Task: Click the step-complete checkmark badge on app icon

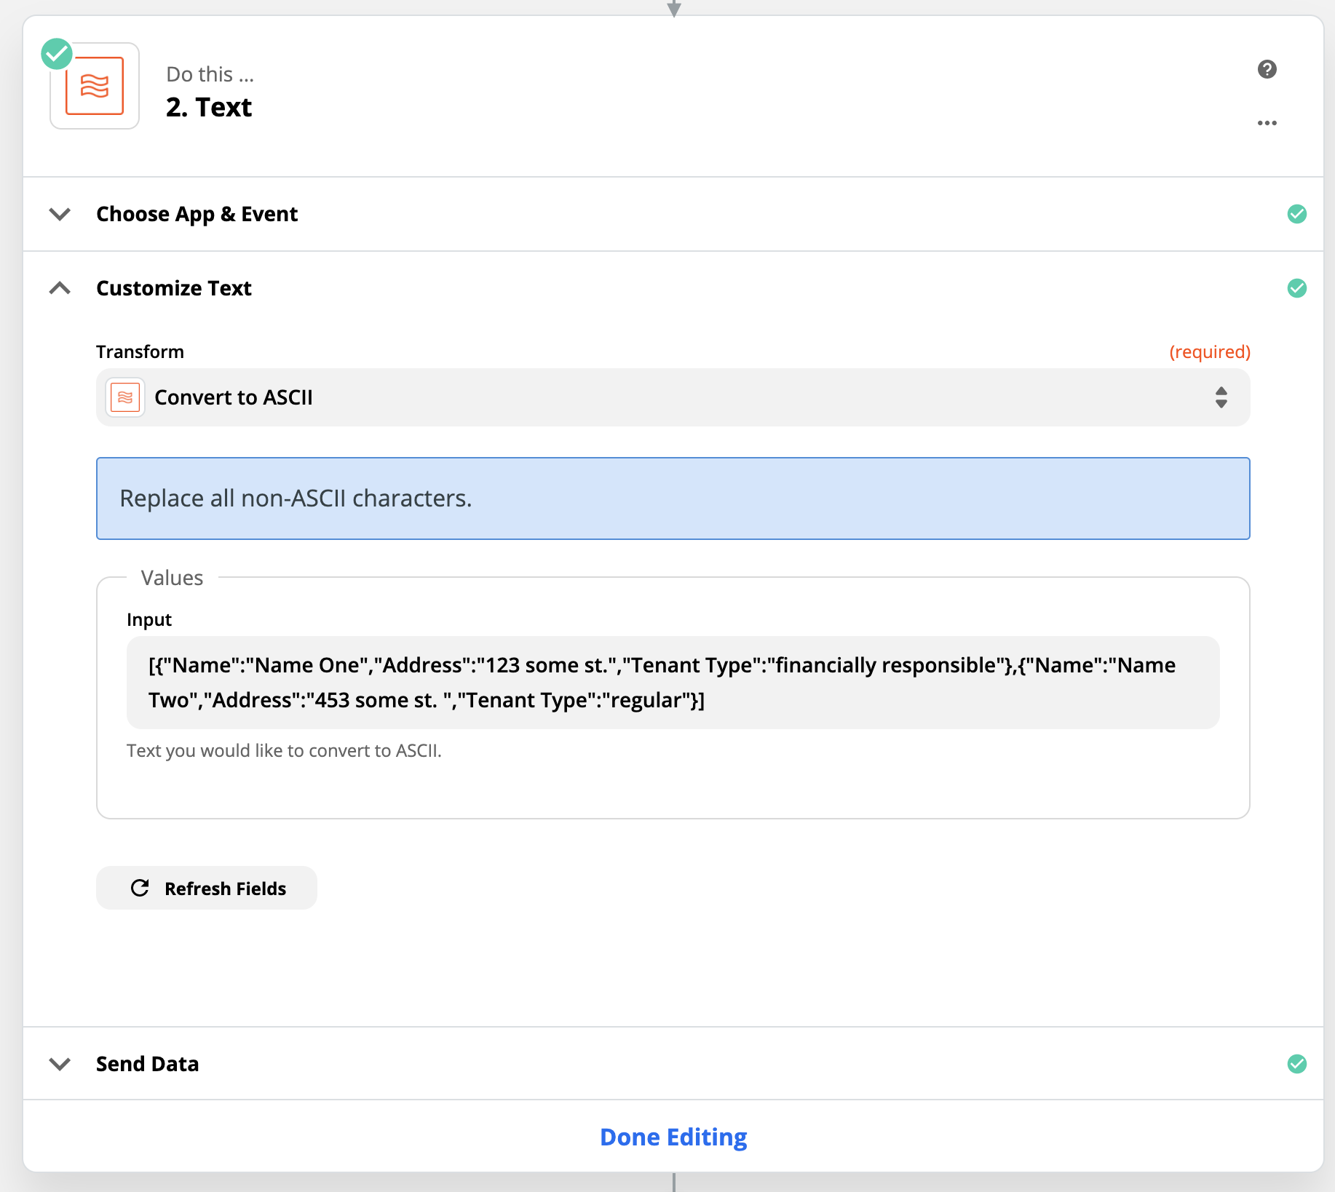Action: 57,54
